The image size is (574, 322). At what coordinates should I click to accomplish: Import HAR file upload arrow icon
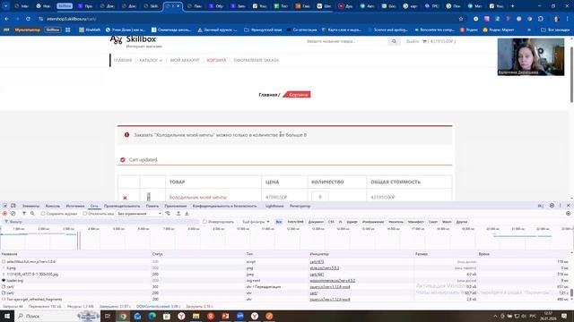point(178,214)
